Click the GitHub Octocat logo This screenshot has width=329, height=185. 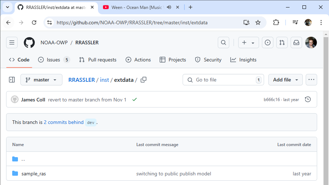(29, 42)
